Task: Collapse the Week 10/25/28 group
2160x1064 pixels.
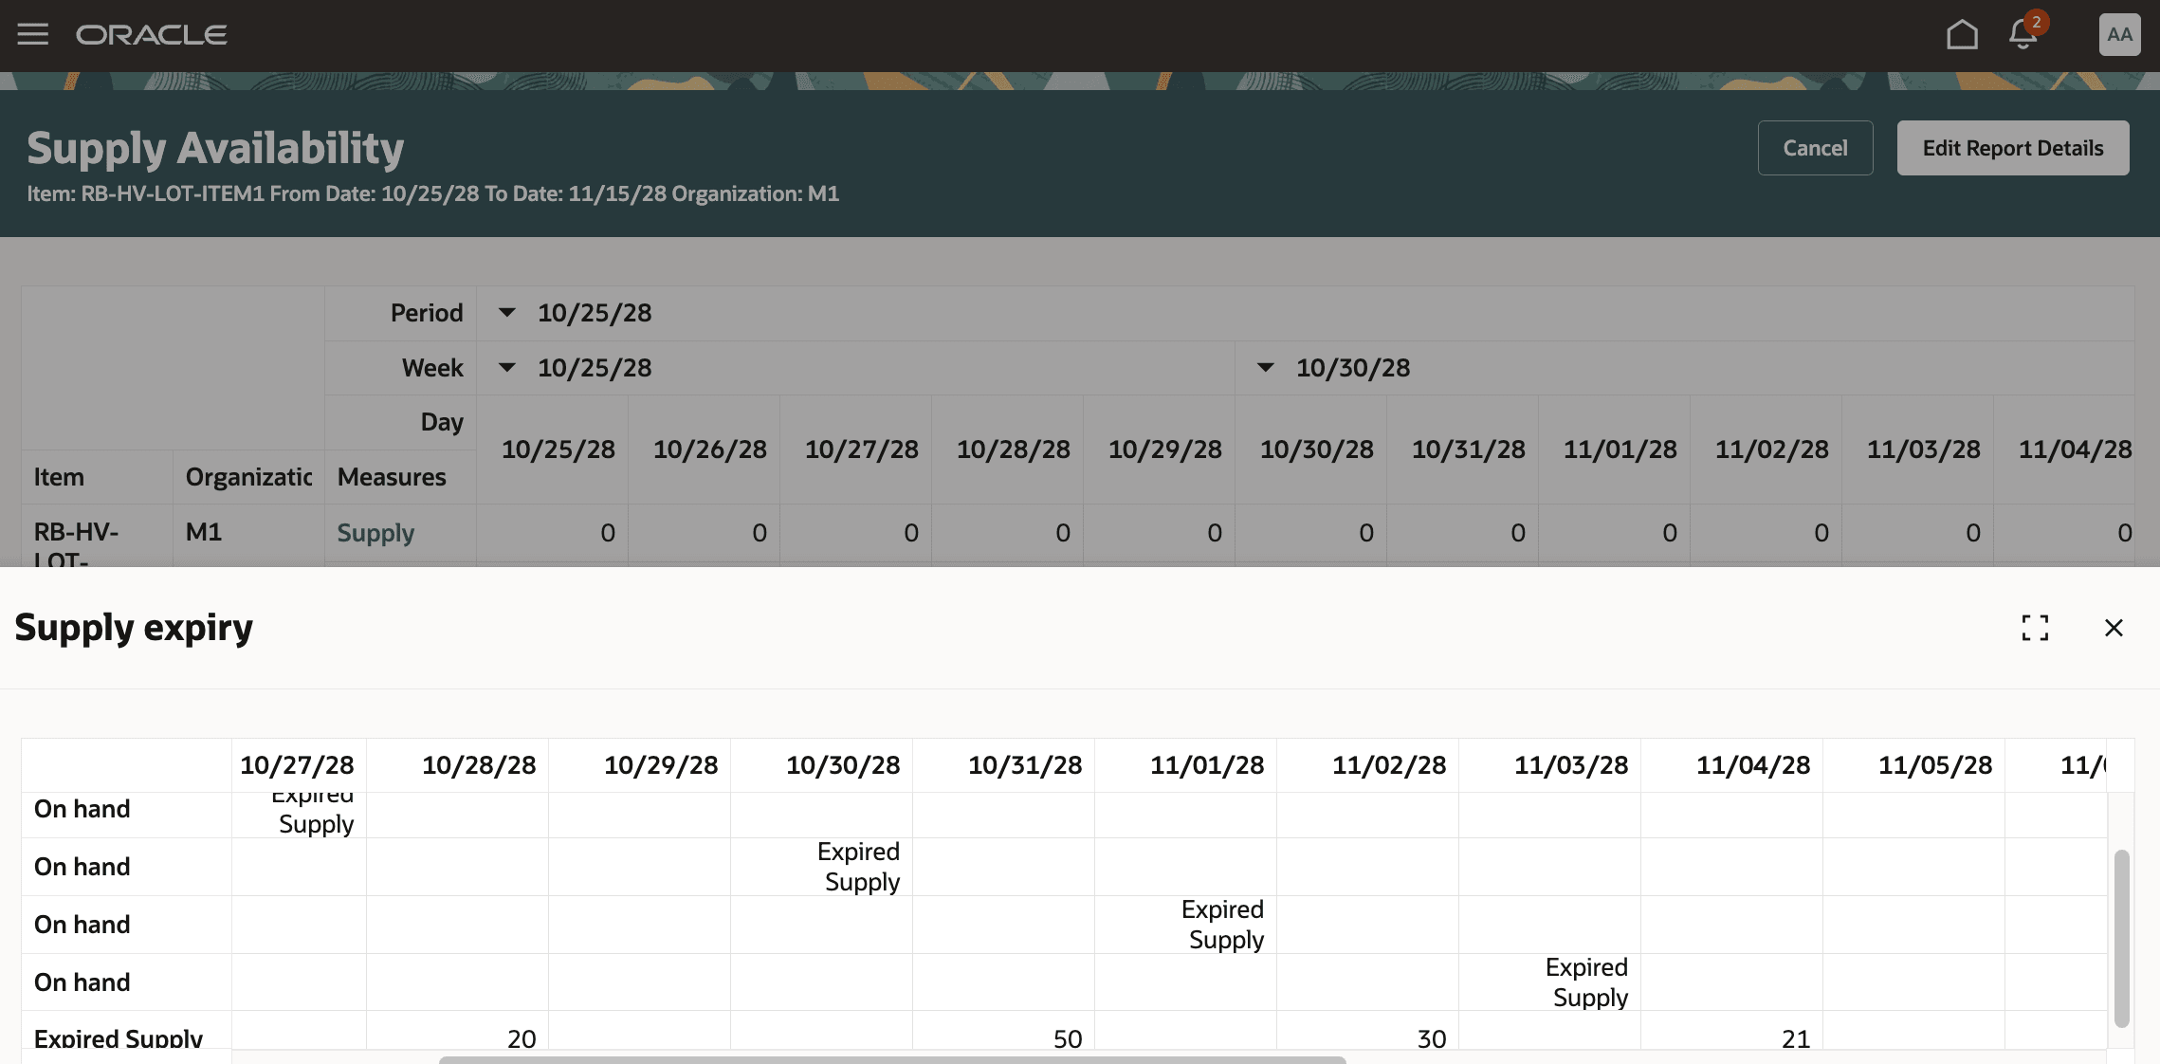Action: [x=507, y=368]
